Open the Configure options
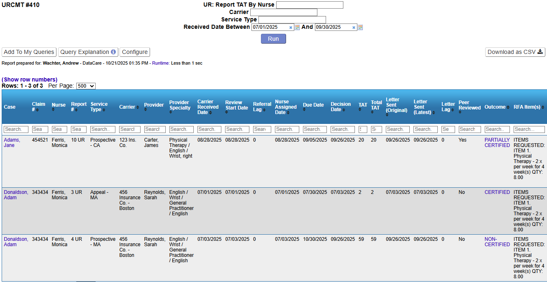The image size is (547, 282). tap(135, 52)
